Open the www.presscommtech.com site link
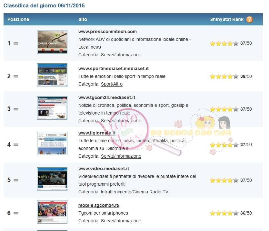 (107, 32)
